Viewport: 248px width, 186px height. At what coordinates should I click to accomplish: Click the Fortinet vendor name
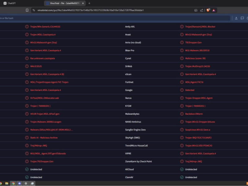coord(129,82)
